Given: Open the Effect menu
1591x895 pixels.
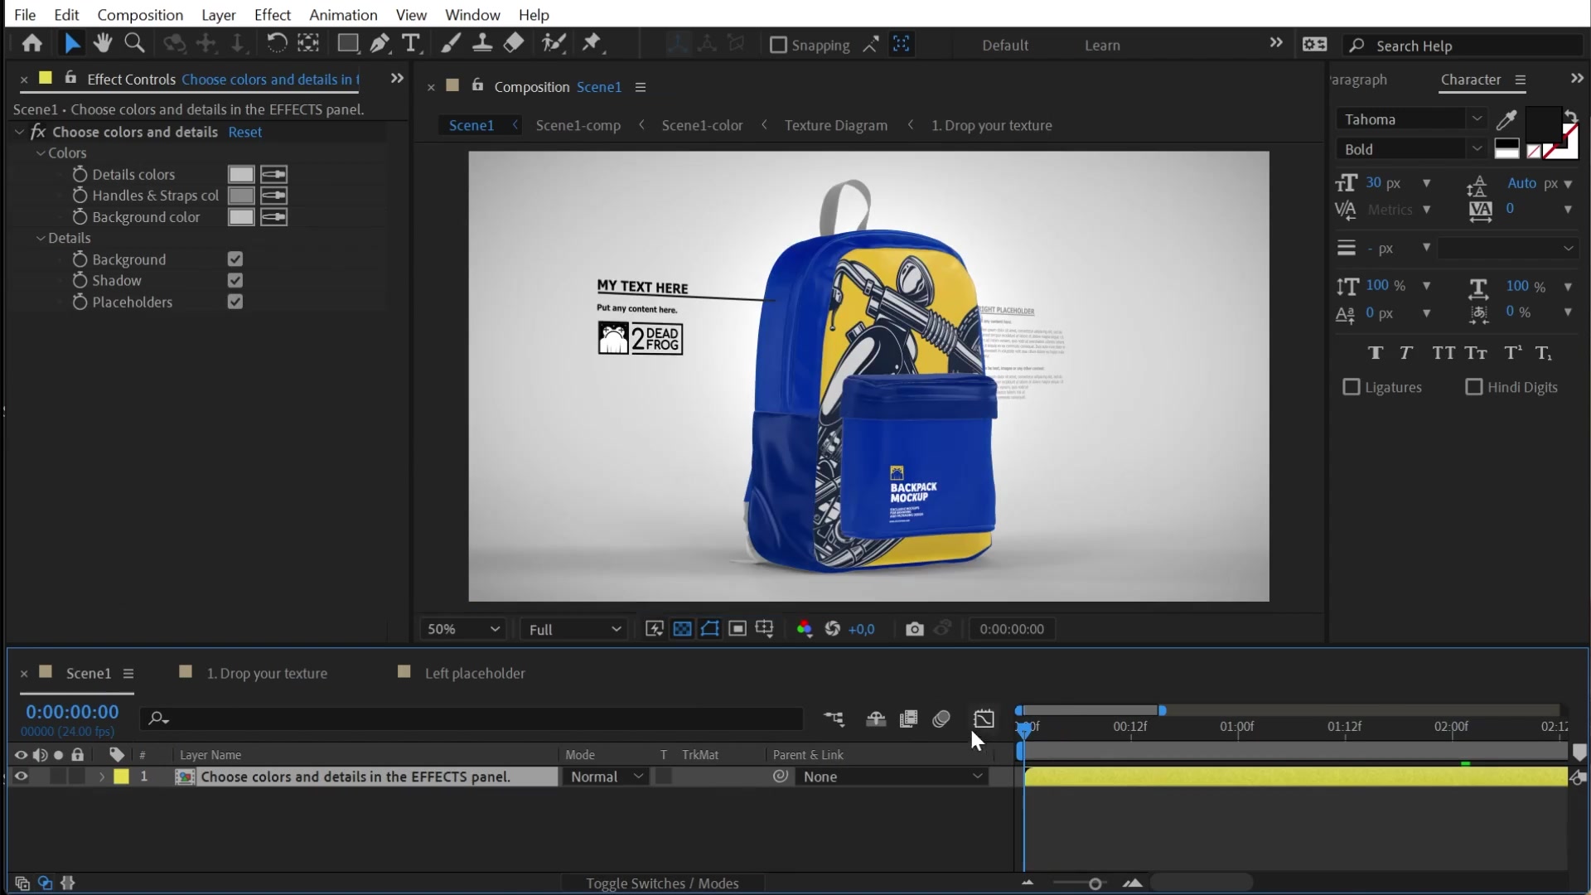Looking at the screenshot, I should [x=272, y=14].
